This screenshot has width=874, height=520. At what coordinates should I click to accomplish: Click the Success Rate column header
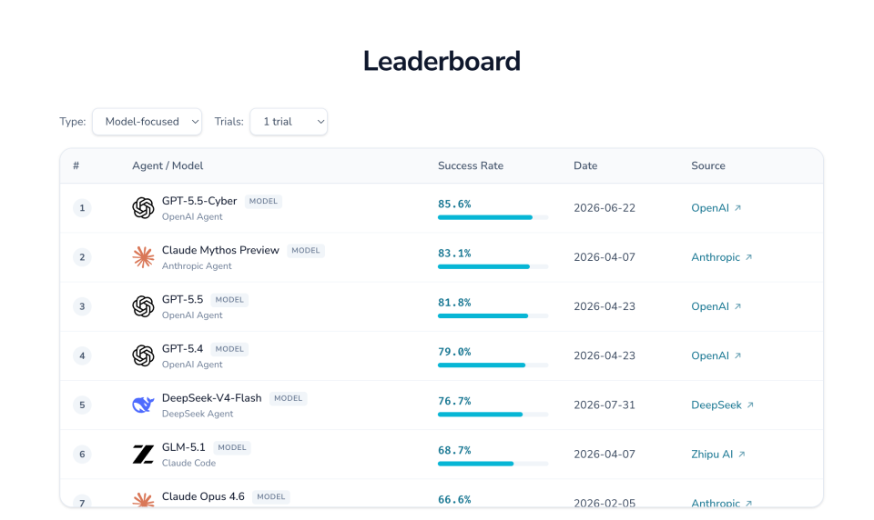point(471,166)
